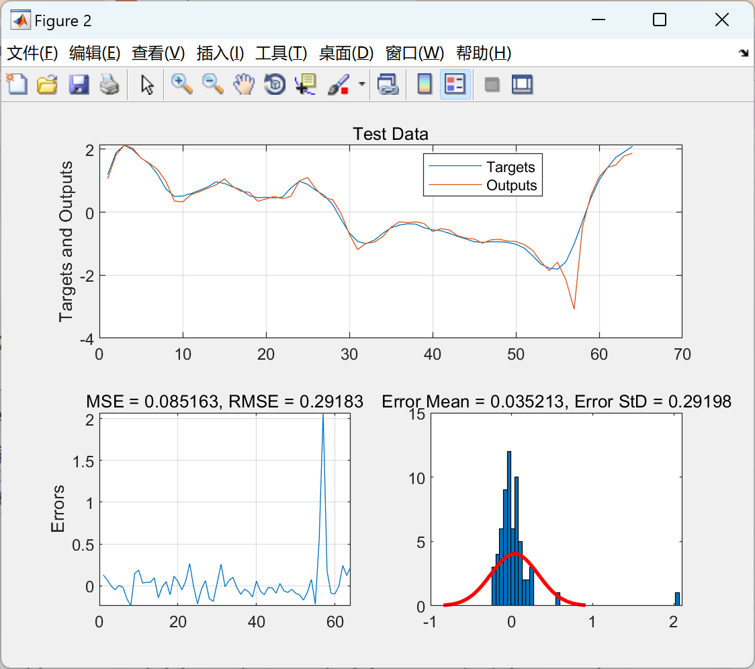The image size is (755, 669).
Task: Open a file with the folder icon
Action: (x=48, y=84)
